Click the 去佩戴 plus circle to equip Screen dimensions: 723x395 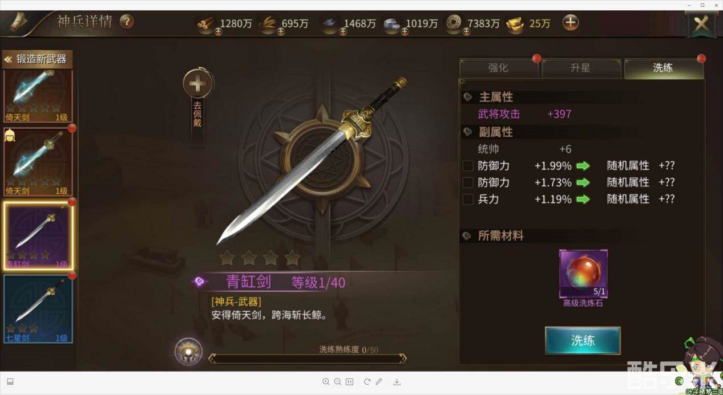[198, 84]
